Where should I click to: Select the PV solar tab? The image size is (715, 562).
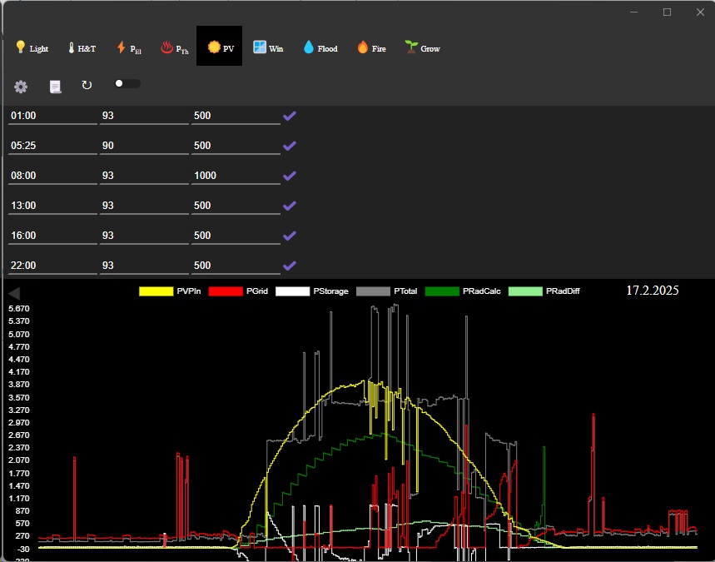[x=221, y=48]
